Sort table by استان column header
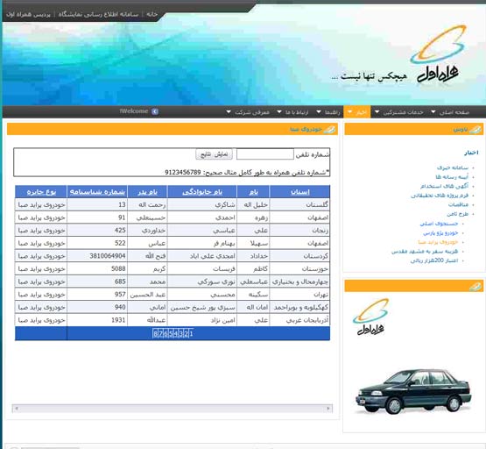 pos(300,192)
